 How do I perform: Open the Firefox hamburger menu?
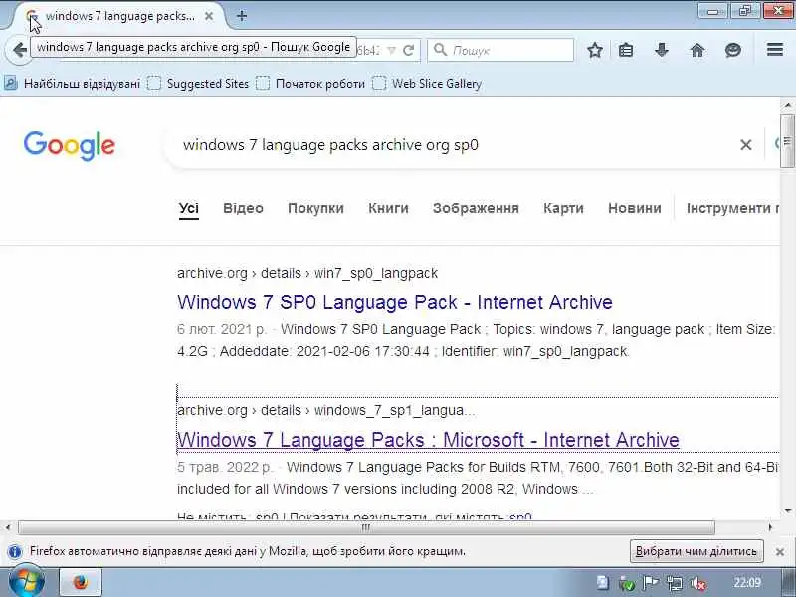775,49
